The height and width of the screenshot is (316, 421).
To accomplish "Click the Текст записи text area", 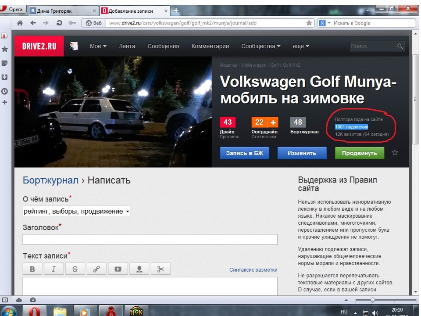I will coord(150,287).
